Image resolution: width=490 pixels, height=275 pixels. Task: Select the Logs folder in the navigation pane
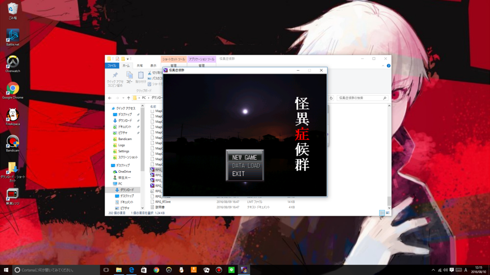point(119,145)
